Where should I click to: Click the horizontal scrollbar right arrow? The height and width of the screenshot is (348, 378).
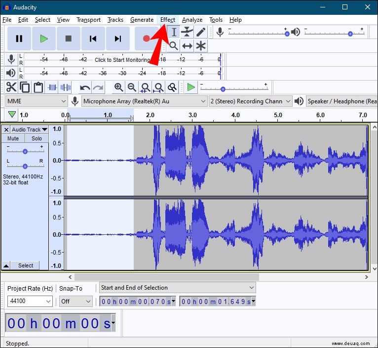[367, 277]
